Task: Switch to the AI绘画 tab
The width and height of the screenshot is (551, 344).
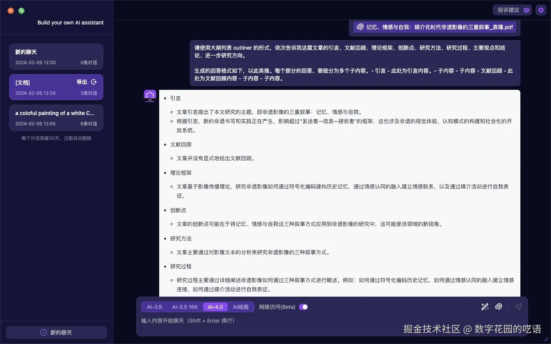Action: [x=241, y=307]
